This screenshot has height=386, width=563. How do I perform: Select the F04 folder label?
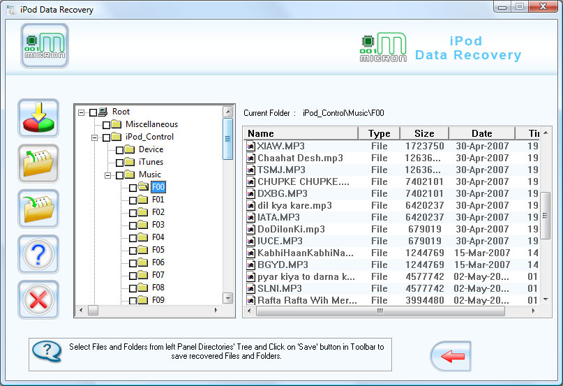158,237
